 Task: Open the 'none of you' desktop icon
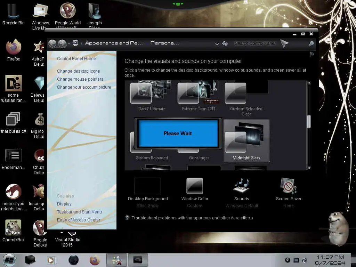click(x=14, y=197)
